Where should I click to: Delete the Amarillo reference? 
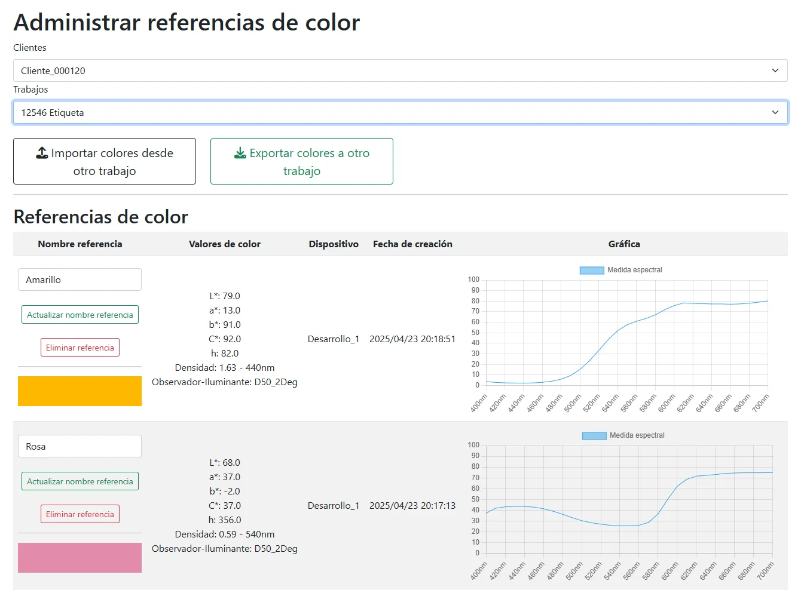[80, 348]
